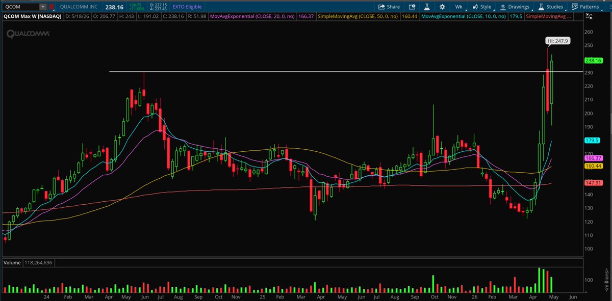Open the chart alert/messages icon next to Share

pyautogui.click(x=411, y=7)
